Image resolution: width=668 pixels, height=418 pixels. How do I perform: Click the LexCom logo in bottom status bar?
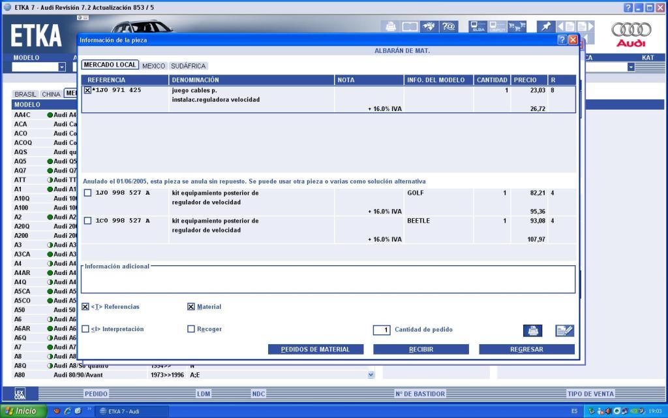20,394
